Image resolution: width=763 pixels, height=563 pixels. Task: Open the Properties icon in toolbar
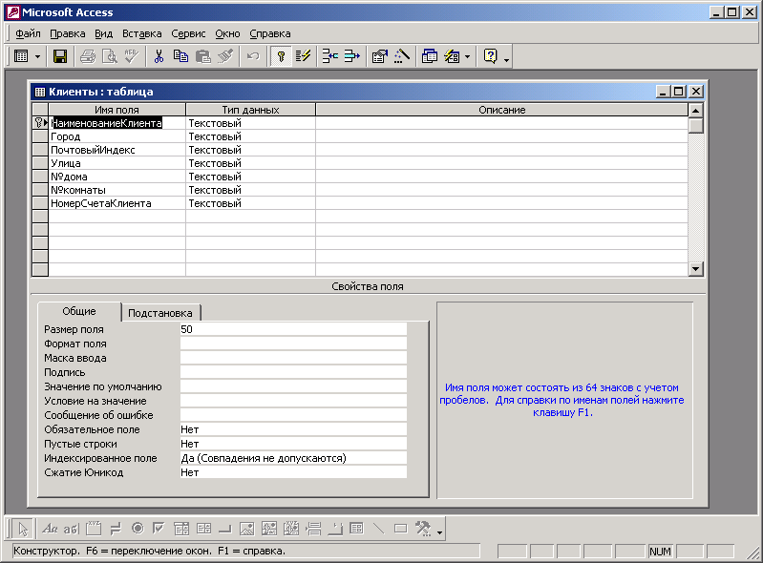tap(380, 56)
